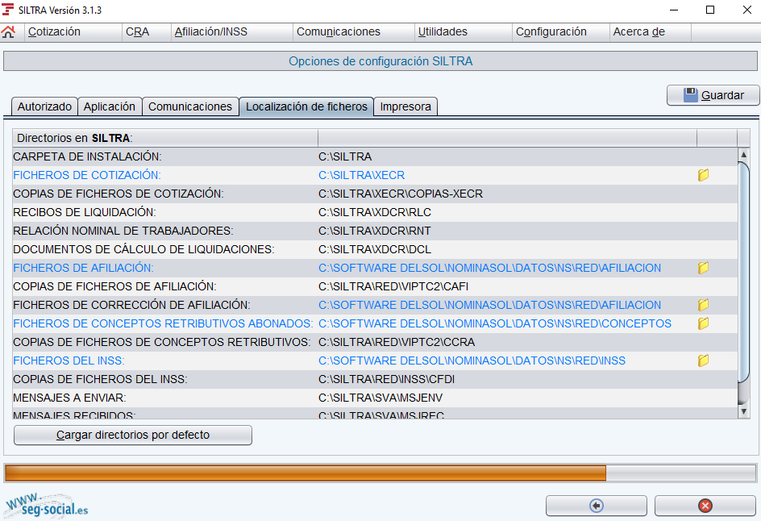Open folder icon for FICHEROS DE CORRECCIÓN DE AFILIACIÓN
This screenshot has height=521, width=761.
[x=702, y=305]
